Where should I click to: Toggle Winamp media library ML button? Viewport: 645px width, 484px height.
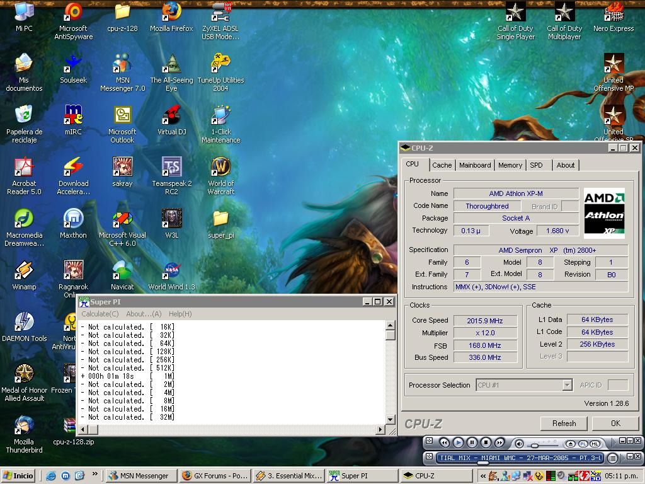coord(595,444)
